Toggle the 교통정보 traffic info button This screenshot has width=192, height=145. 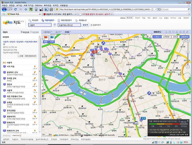coord(185,37)
